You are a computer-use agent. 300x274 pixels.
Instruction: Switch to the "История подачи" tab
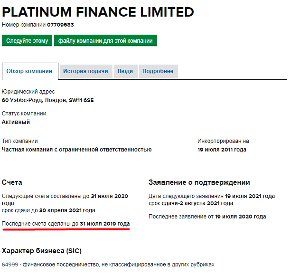click(x=86, y=71)
